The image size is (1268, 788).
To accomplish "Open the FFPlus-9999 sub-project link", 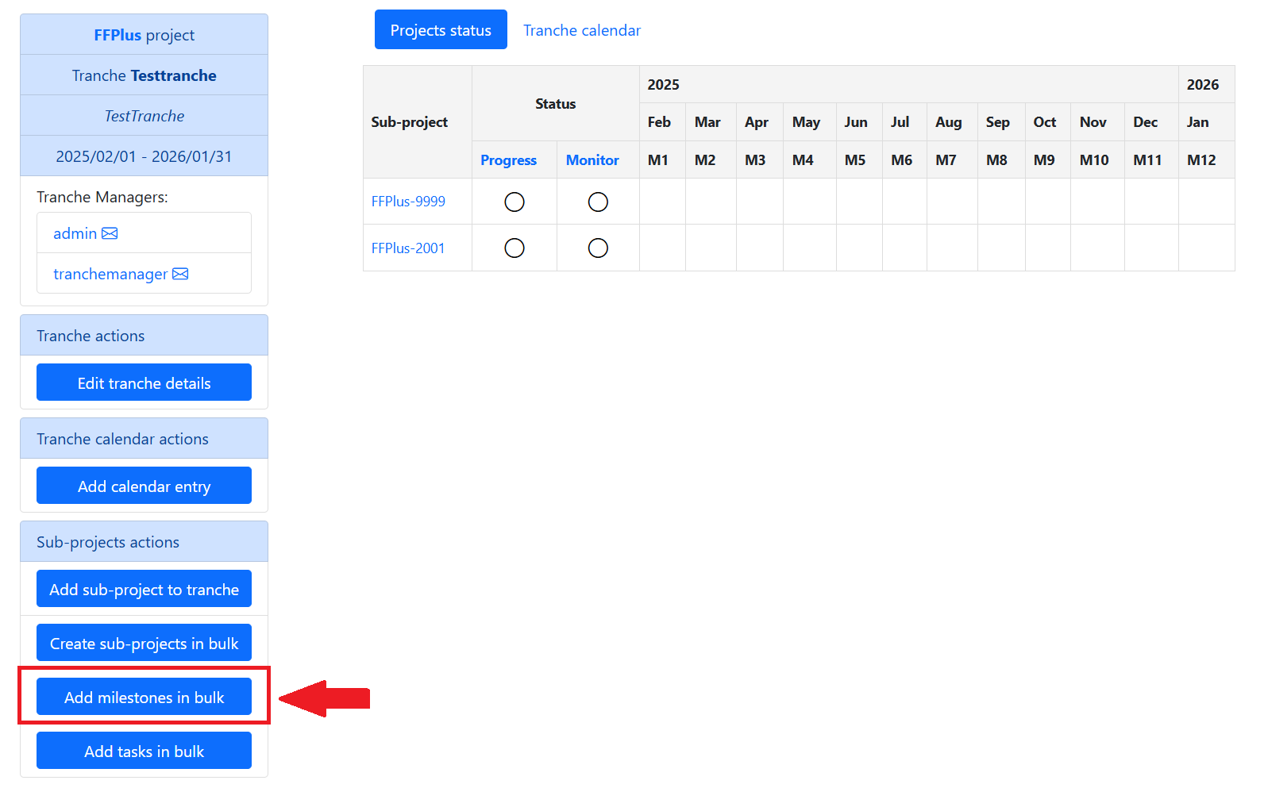I will (x=408, y=202).
